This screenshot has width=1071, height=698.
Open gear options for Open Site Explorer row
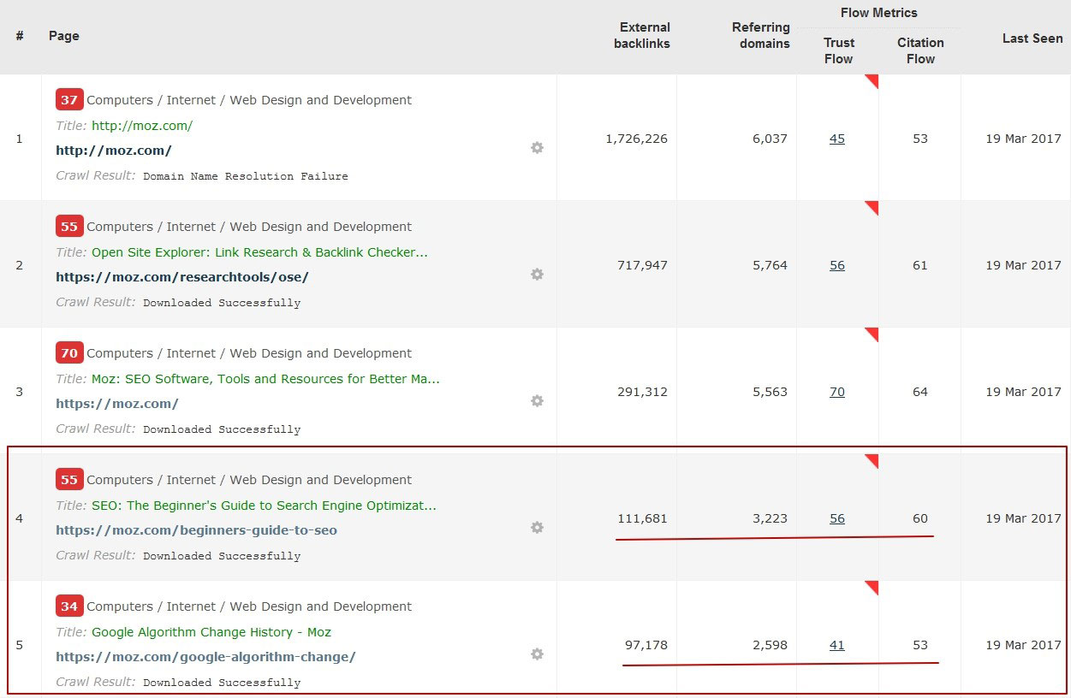[x=537, y=275]
